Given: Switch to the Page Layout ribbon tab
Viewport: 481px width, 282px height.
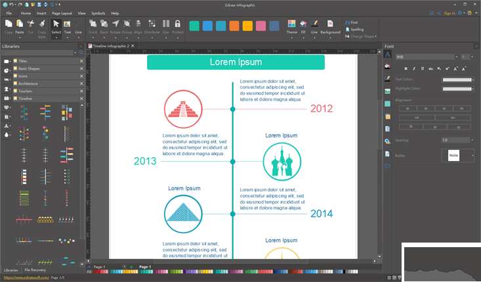Looking at the screenshot, I should [x=62, y=13].
